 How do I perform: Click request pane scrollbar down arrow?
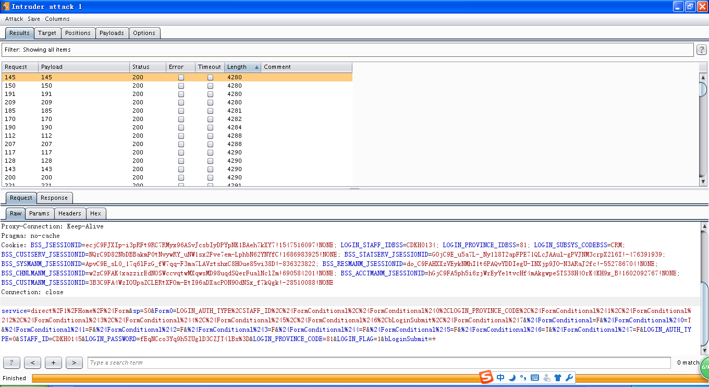tap(704, 350)
